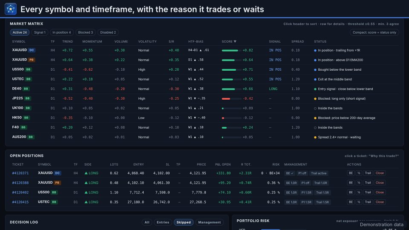Viewport: 409px width, 230px height.
Task: Click the BE action button for ticket #4120371
Action: [351, 173]
